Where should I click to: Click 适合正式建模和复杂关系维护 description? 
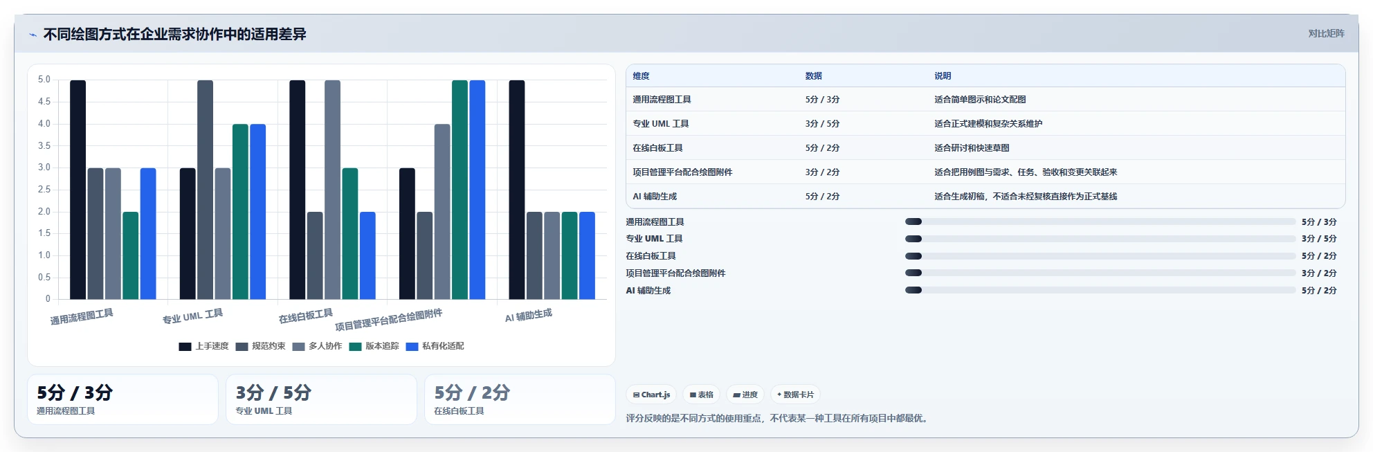[x=988, y=124]
